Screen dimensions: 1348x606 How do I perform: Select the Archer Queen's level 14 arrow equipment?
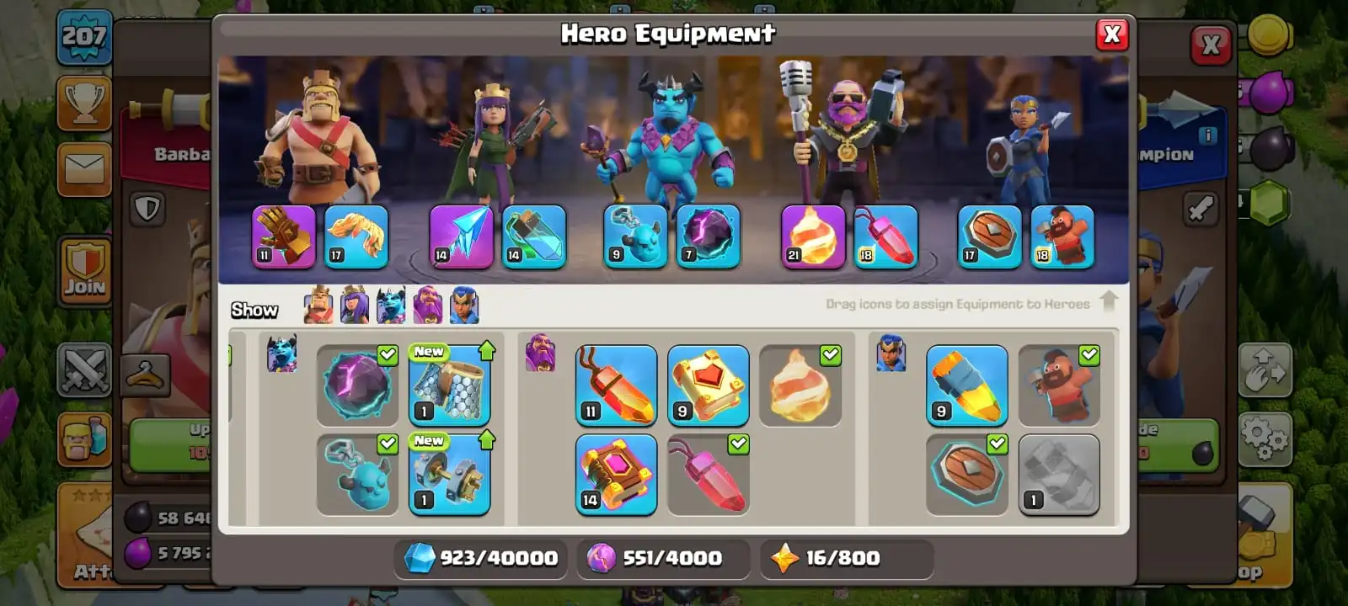(461, 237)
